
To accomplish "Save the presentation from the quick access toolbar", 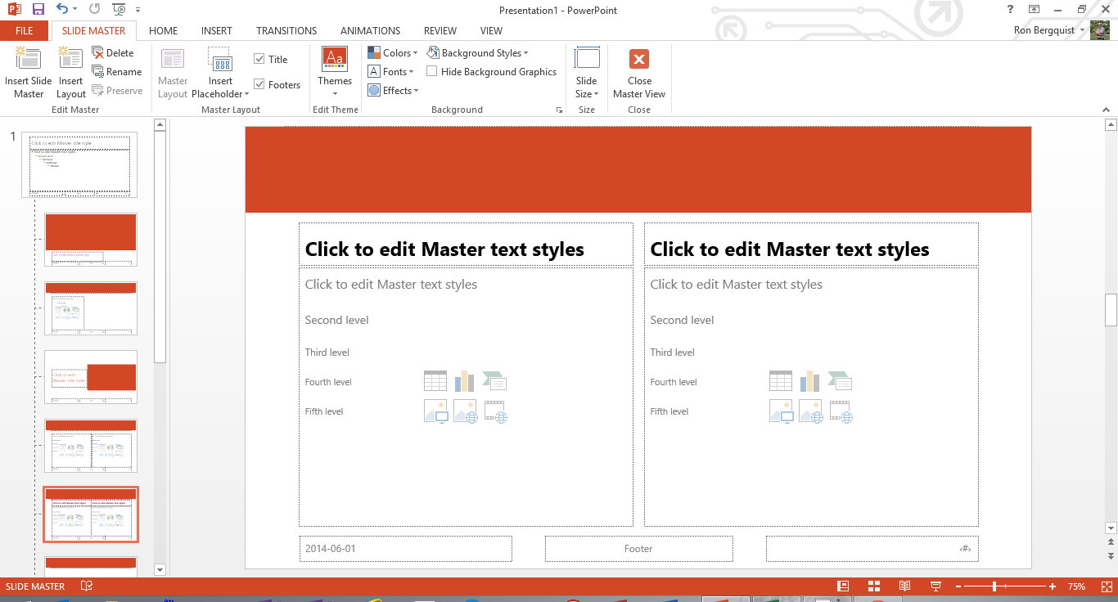I will (x=38, y=9).
